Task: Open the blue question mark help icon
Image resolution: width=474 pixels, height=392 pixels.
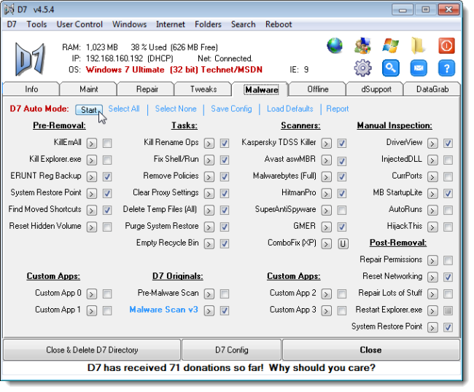Action: 446,68
